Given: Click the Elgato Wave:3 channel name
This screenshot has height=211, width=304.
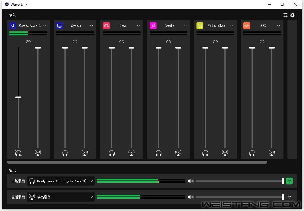Looking at the screenshot, I should pyautogui.click(x=29, y=26).
